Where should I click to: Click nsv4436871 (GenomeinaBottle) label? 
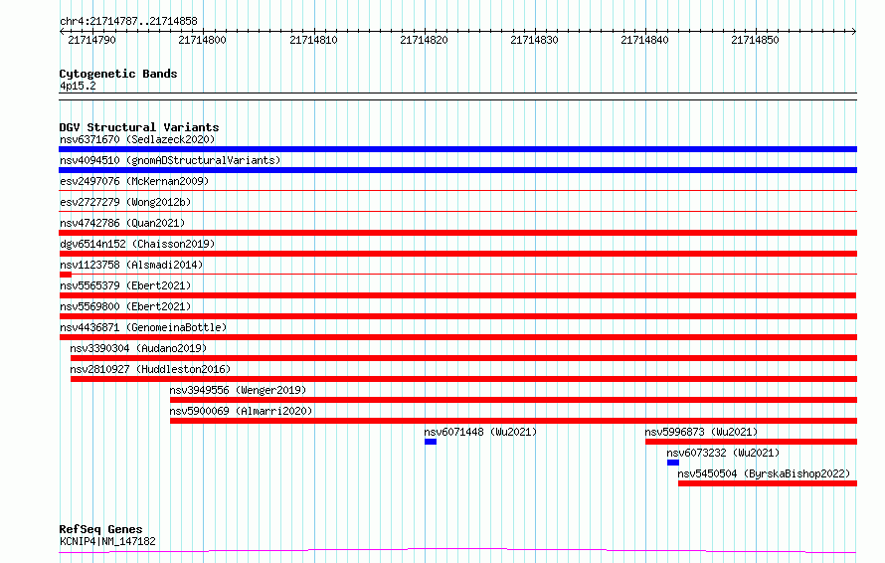[x=143, y=327]
